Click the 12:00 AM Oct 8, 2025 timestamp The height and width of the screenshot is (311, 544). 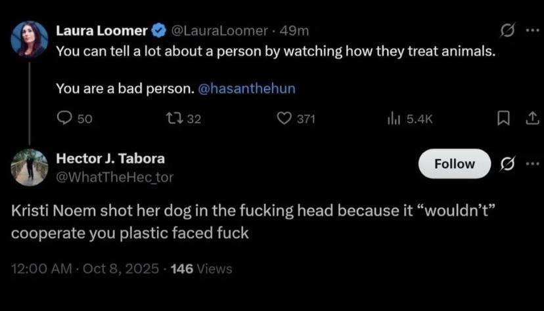(x=85, y=268)
